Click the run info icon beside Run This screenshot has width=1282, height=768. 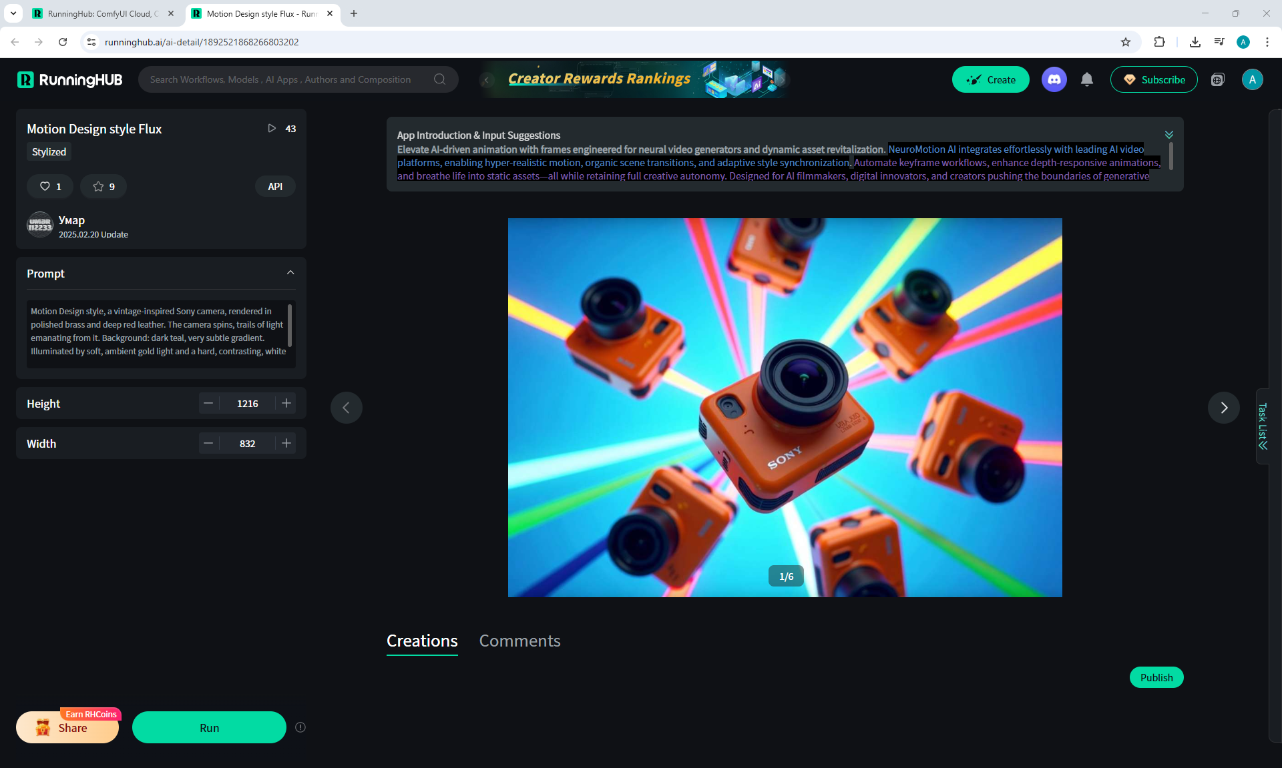point(300,727)
